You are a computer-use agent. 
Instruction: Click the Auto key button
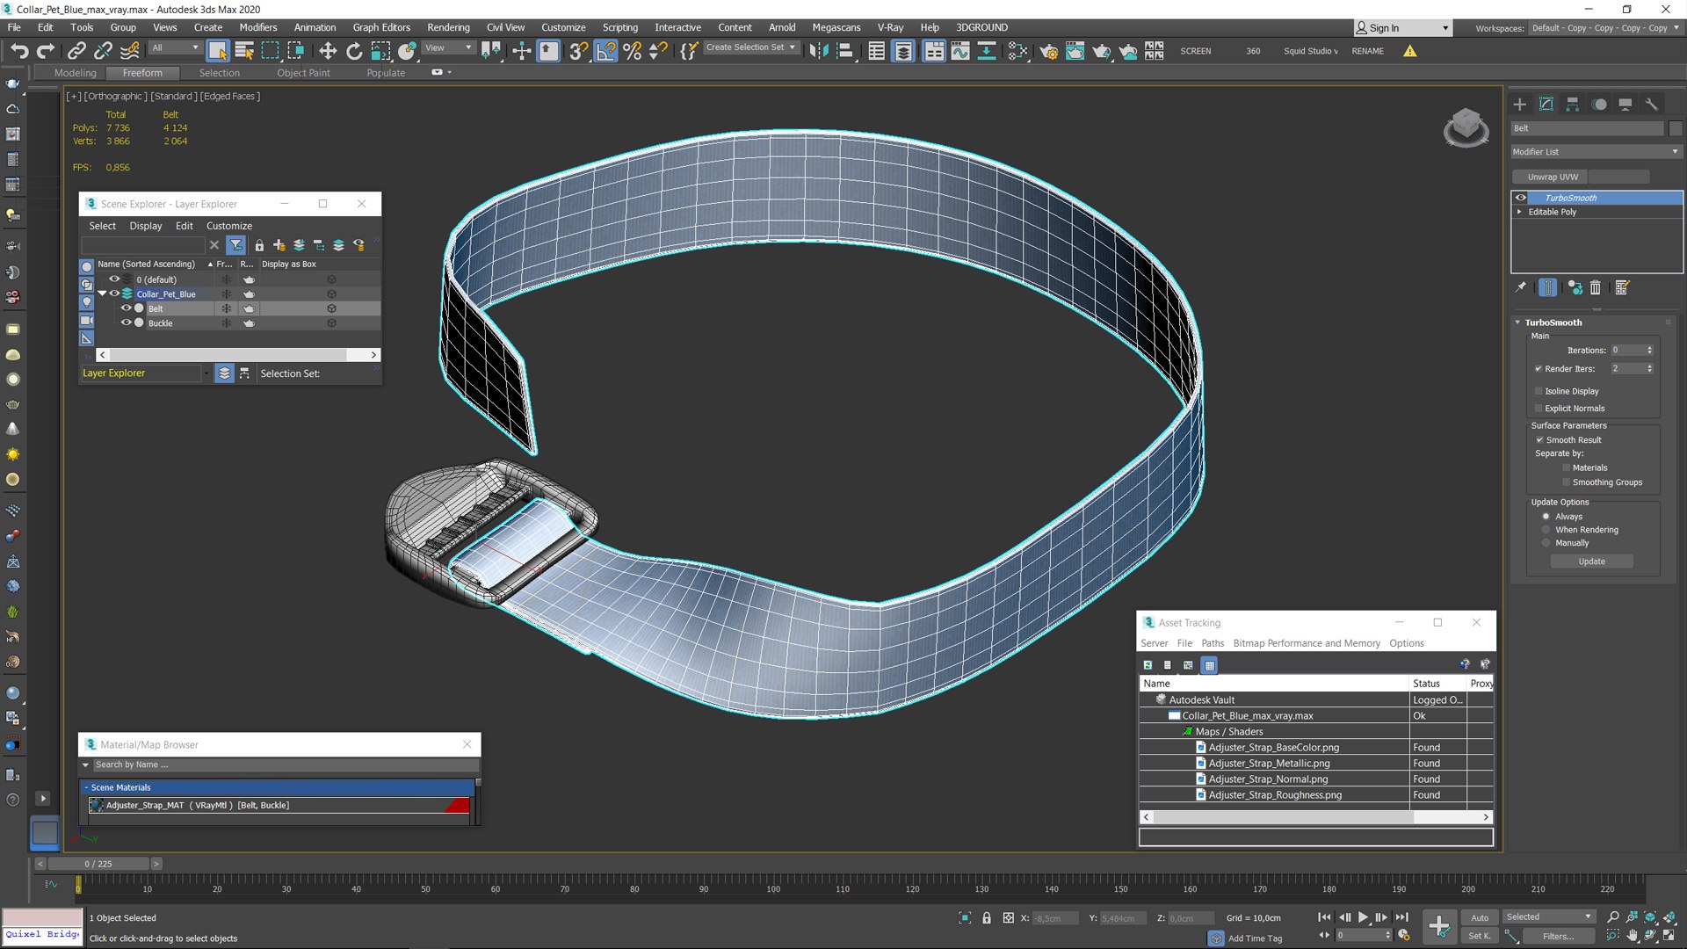coord(1480,917)
